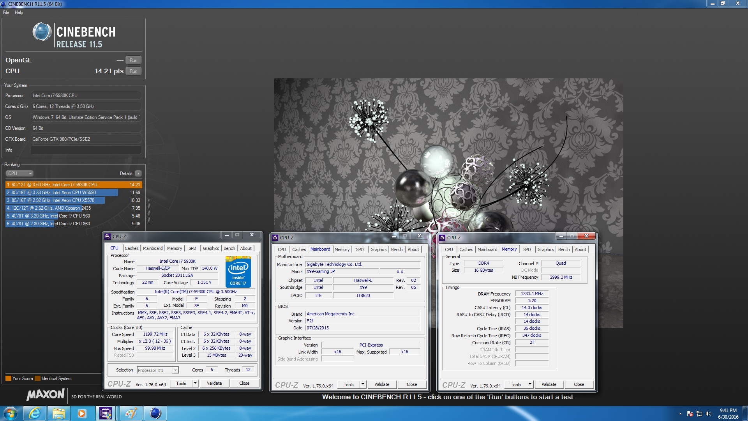Screen dimensions: 748x421
Task: Select ranking row Intel Xeon CPU X5570
Action: click(74, 200)
